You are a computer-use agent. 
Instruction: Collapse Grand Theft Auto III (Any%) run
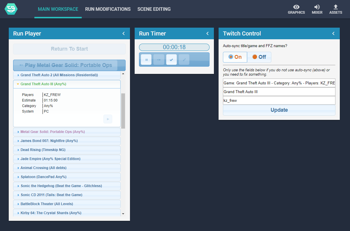coord(67,84)
